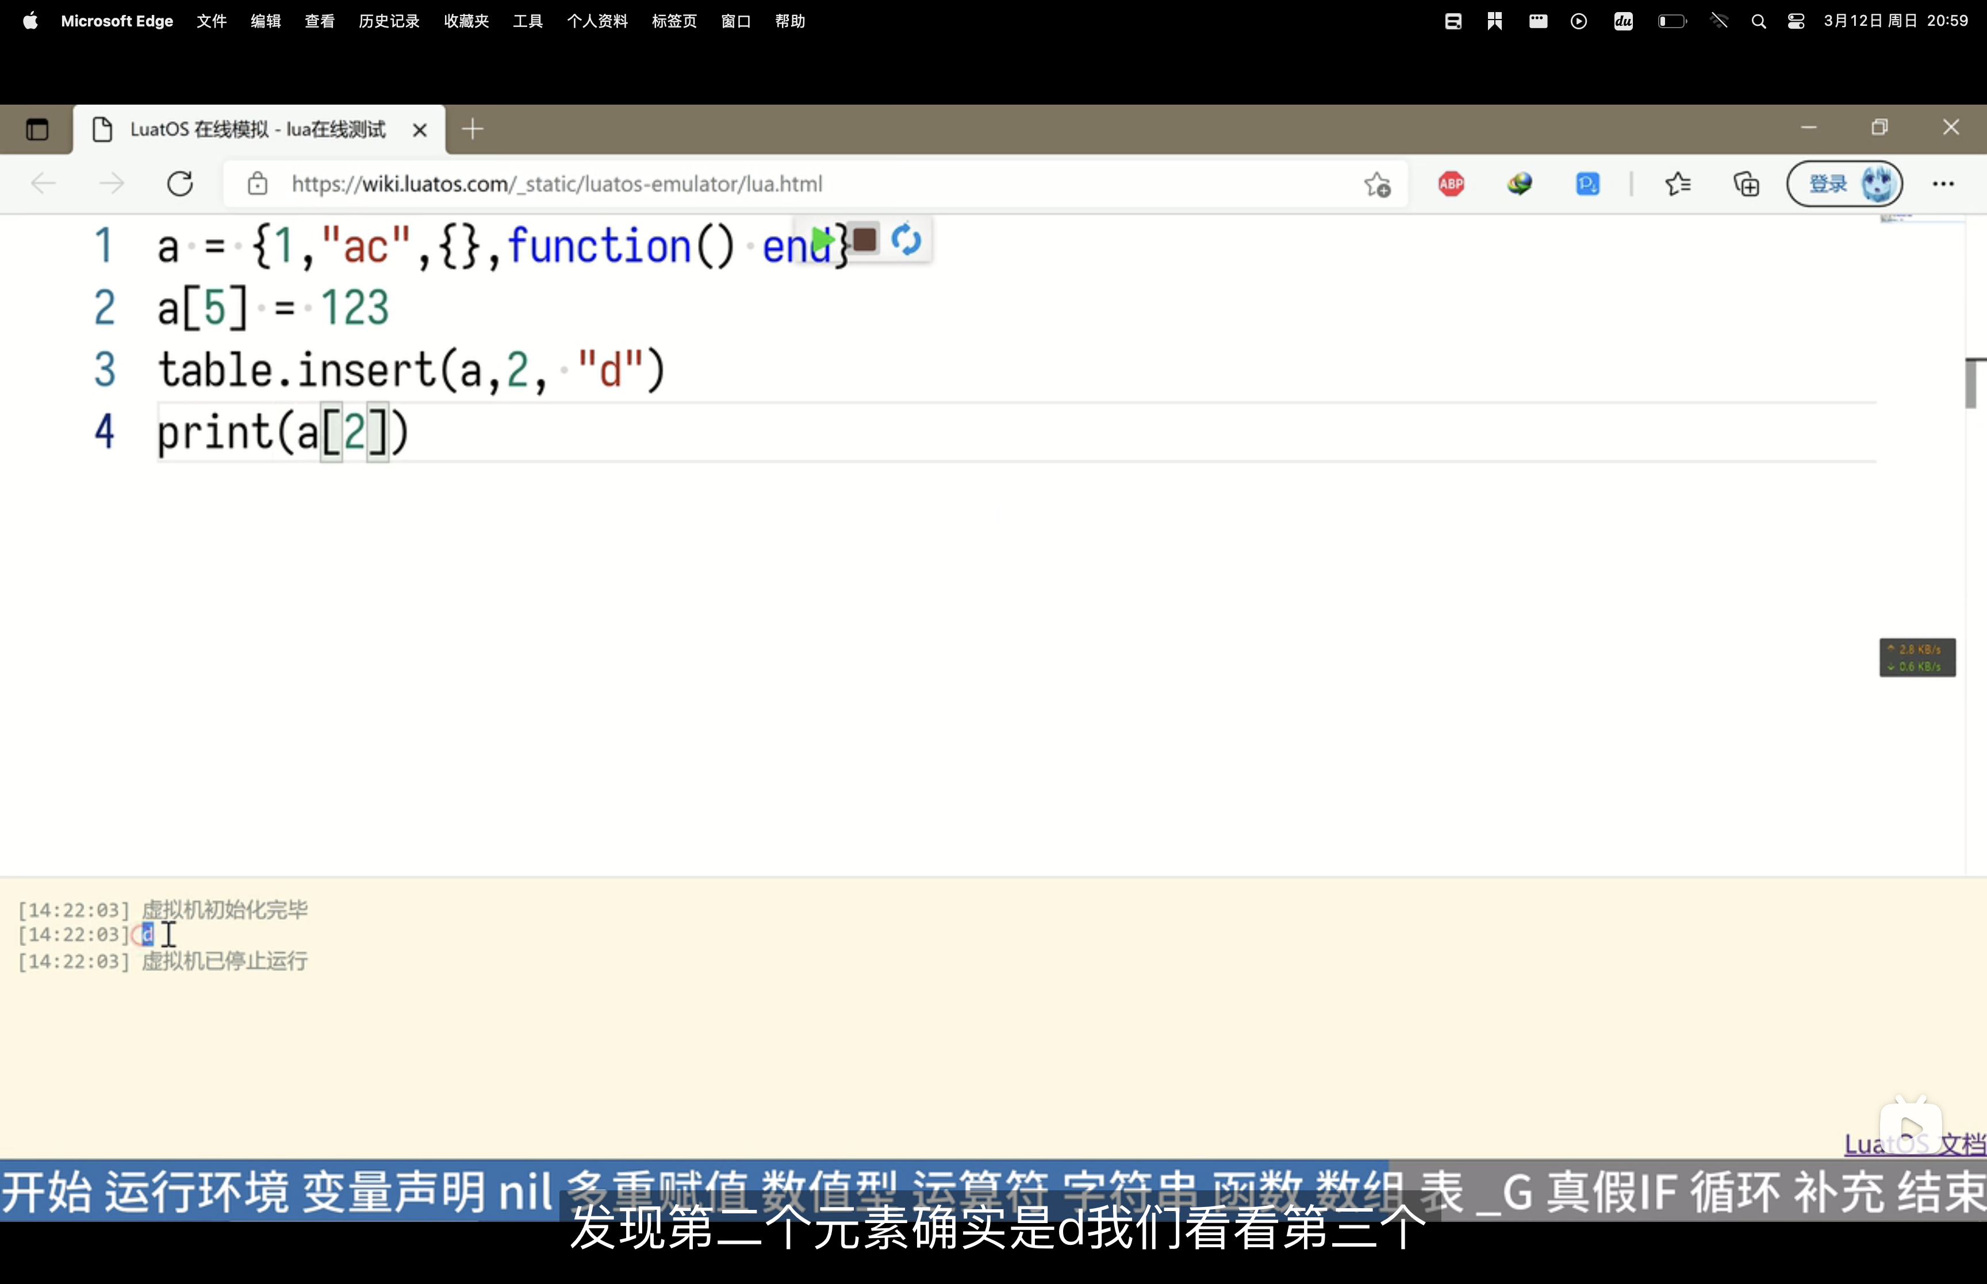The image size is (1987, 1284).
Task: Open the LuatOS 文档 link
Action: [x=1915, y=1144]
